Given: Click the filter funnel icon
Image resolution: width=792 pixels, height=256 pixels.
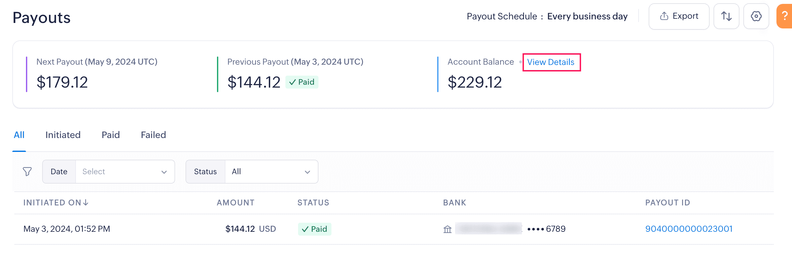Looking at the screenshot, I should pos(27,172).
